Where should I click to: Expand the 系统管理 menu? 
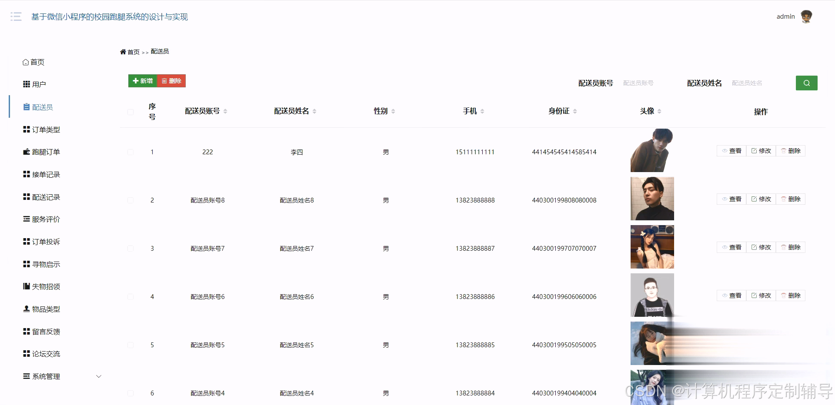(46, 376)
